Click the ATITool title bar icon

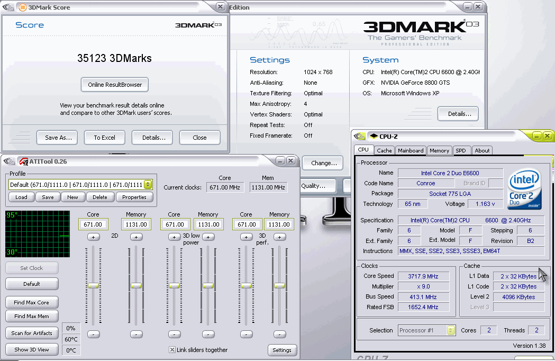[24, 161]
